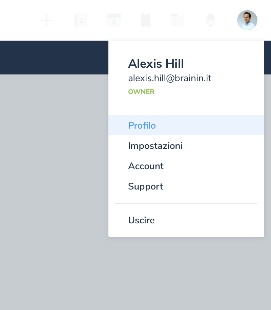Open Support from the user menu
This screenshot has width=271, height=310.
click(x=146, y=186)
